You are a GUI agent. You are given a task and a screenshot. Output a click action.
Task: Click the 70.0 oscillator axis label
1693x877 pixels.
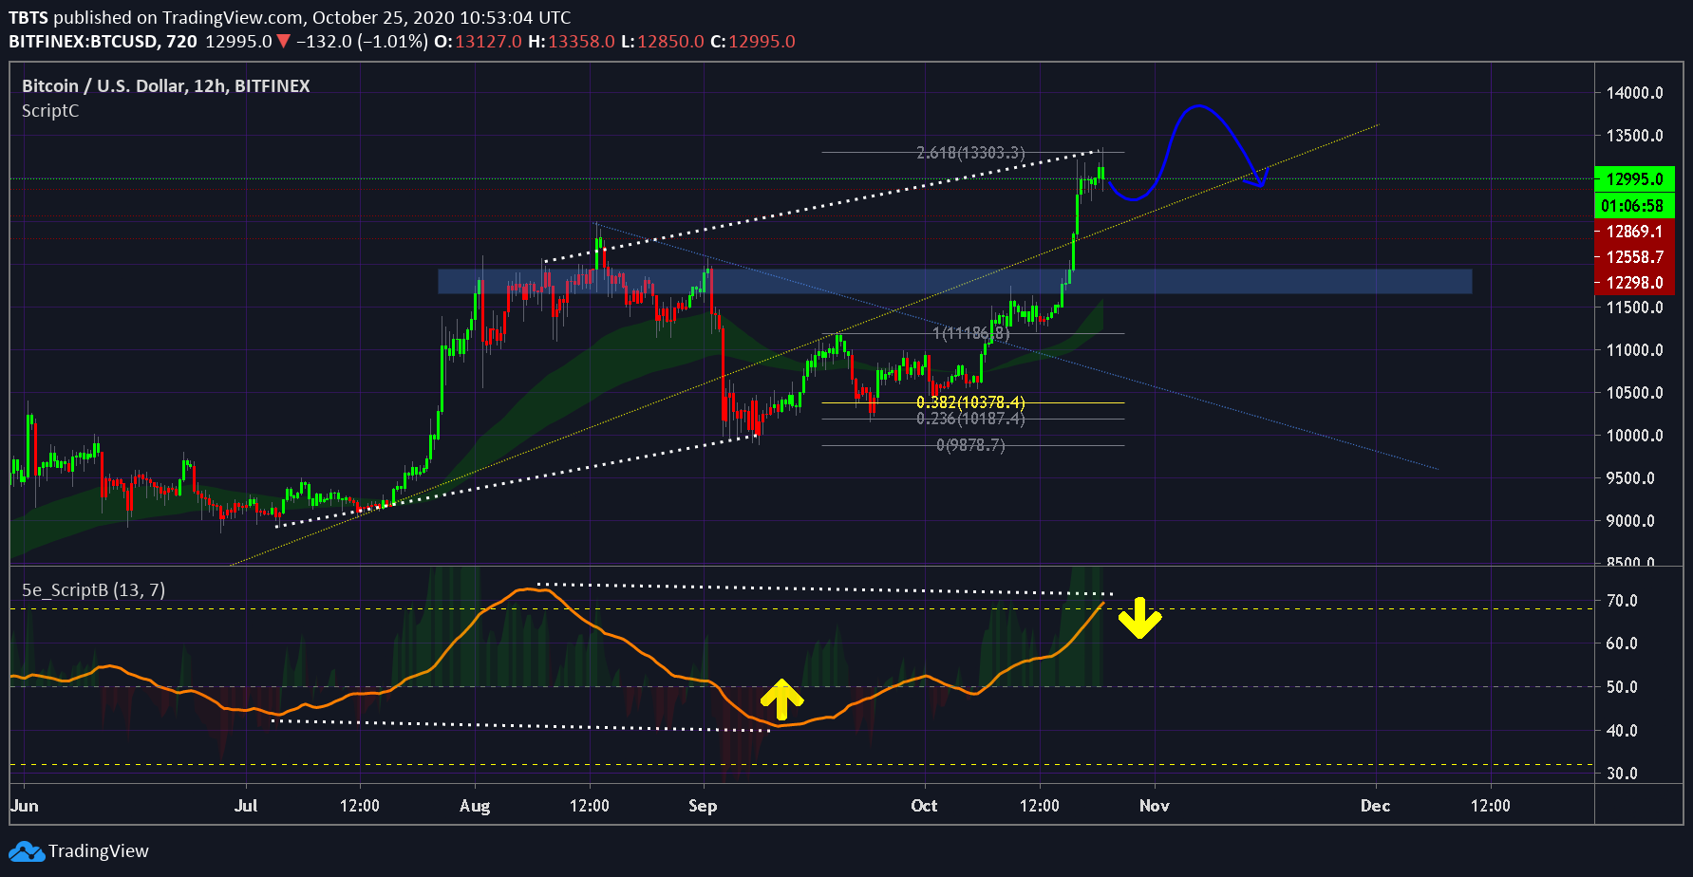pos(1622,601)
